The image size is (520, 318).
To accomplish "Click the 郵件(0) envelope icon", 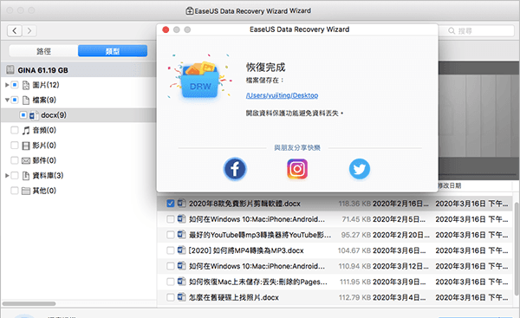I will (x=26, y=160).
